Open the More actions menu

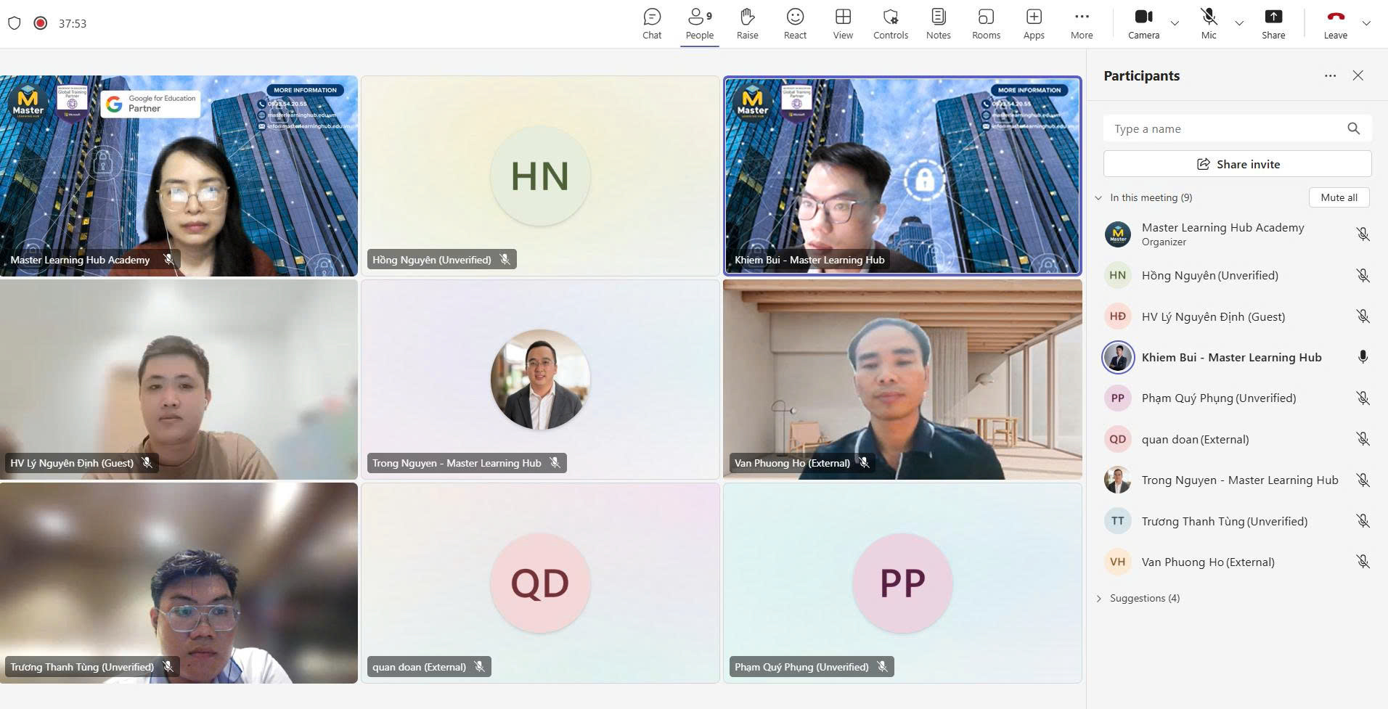[x=1081, y=23]
